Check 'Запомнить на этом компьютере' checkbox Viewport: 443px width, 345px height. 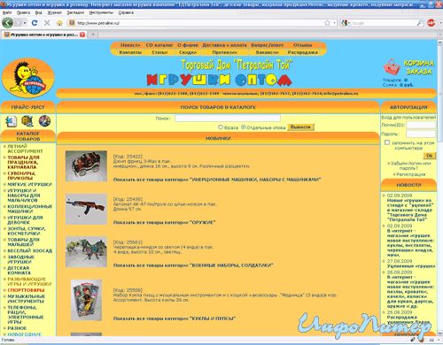coord(387,142)
